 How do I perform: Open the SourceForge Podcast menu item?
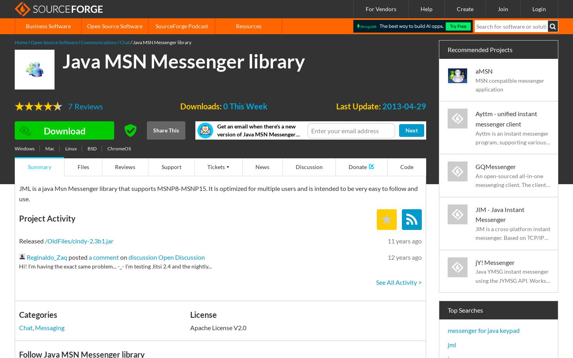click(182, 26)
